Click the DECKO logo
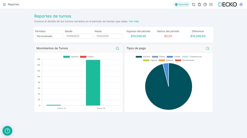The image size is (247, 138). [227, 4]
